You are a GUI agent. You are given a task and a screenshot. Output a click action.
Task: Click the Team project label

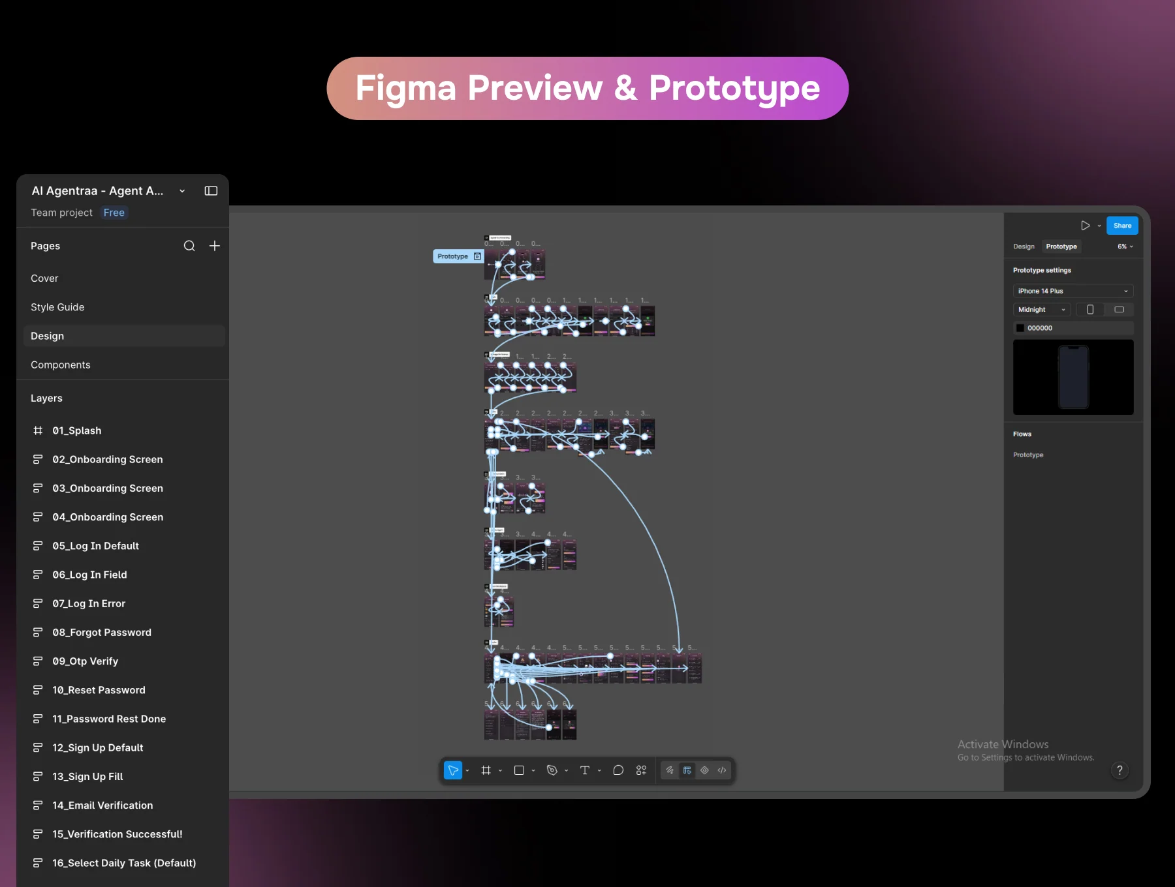(61, 213)
